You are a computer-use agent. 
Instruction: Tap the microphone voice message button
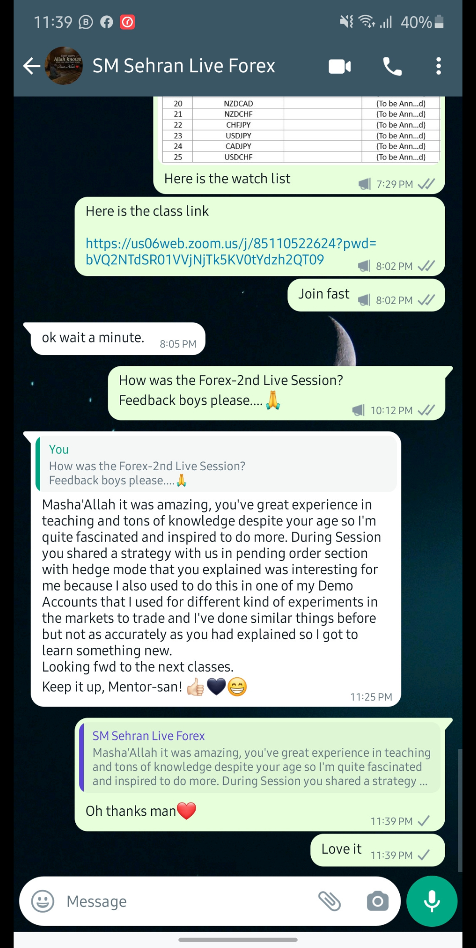pos(432,901)
